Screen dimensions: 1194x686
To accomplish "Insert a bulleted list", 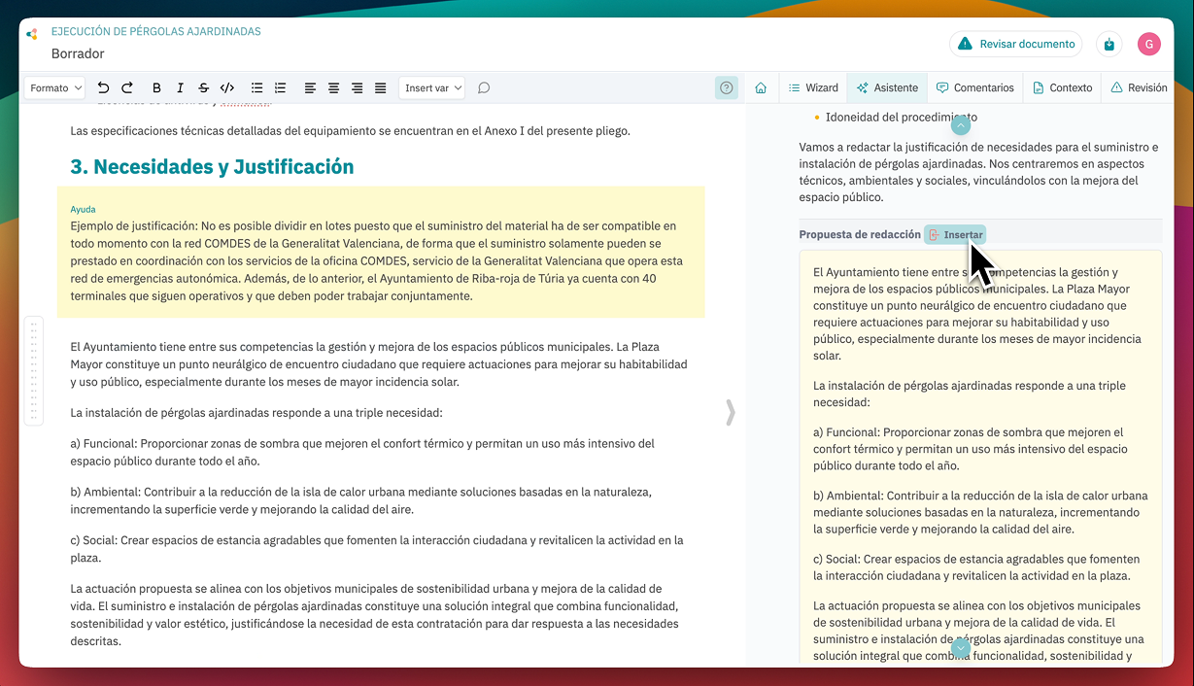I will tap(257, 87).
